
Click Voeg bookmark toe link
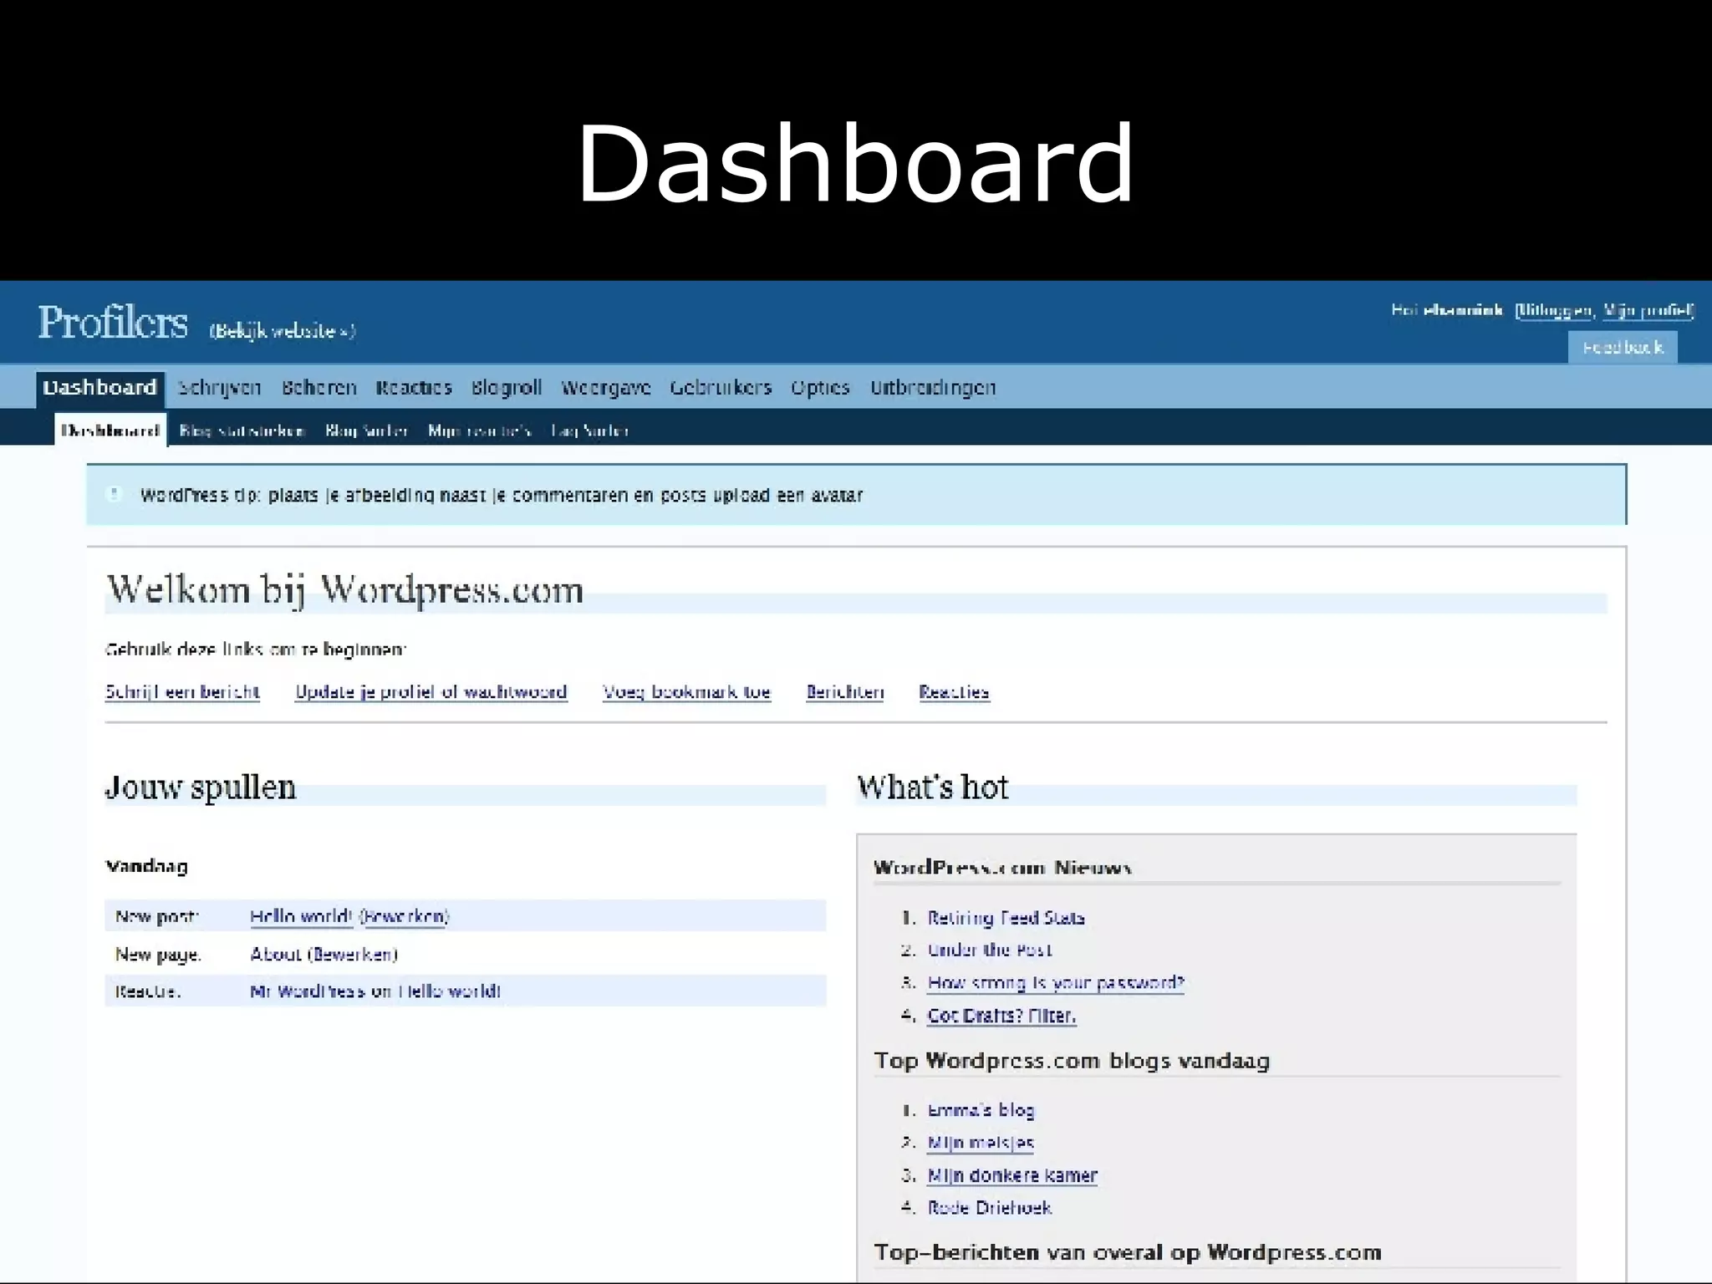686,692
